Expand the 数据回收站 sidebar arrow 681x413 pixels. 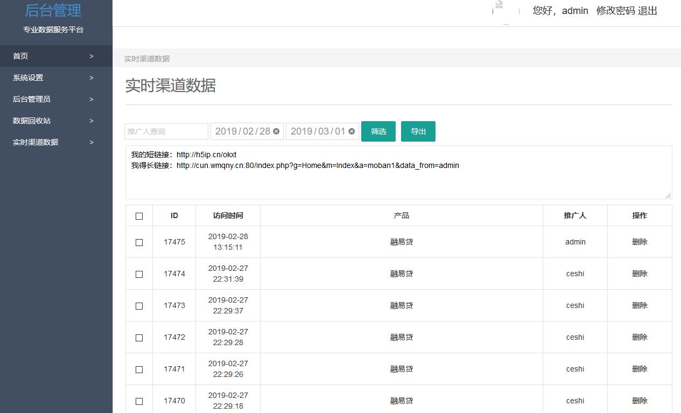click(92, 121)
